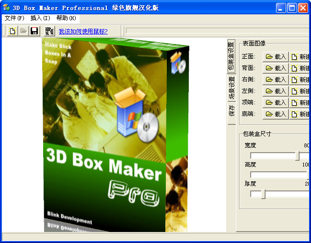The height and width of the screenshot is (243, 311).
Task: Minimize the 3D Box Maker window
Action: (281, 8)
